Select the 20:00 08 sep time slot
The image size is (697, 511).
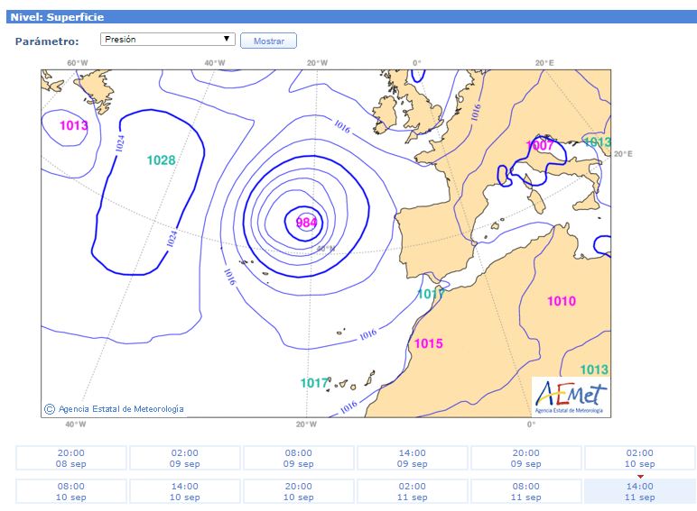pos(71,458)
